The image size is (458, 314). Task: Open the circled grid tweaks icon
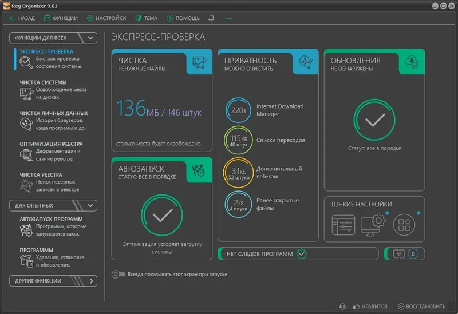[404, 225]
